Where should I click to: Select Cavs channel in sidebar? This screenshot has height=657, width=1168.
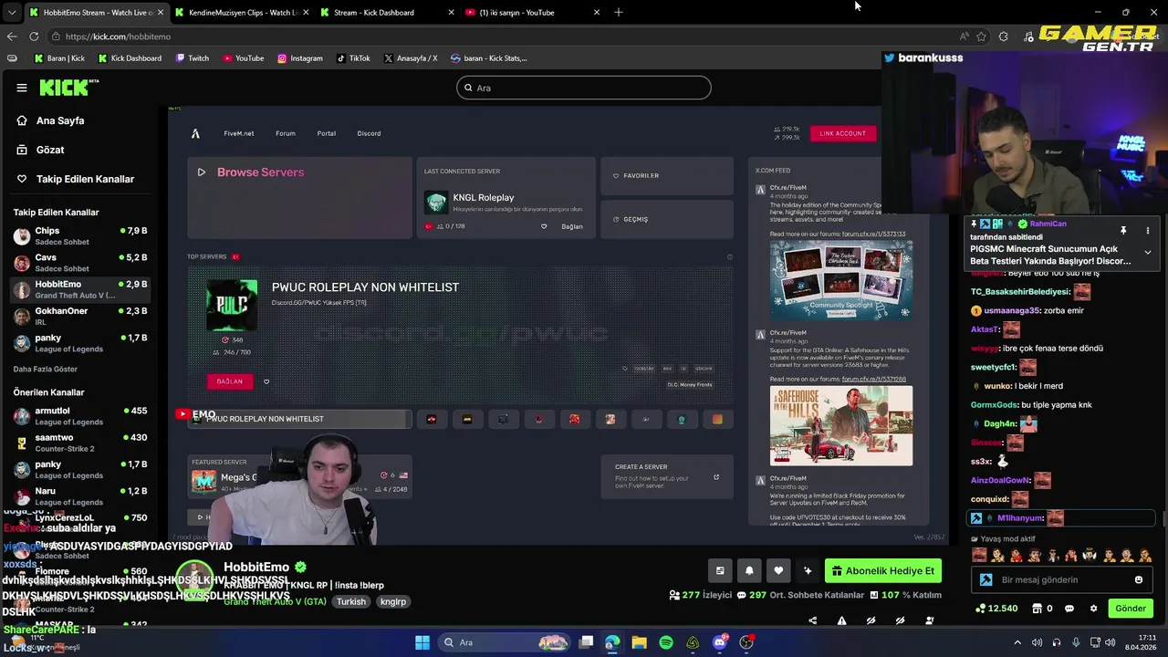(80, 263)
